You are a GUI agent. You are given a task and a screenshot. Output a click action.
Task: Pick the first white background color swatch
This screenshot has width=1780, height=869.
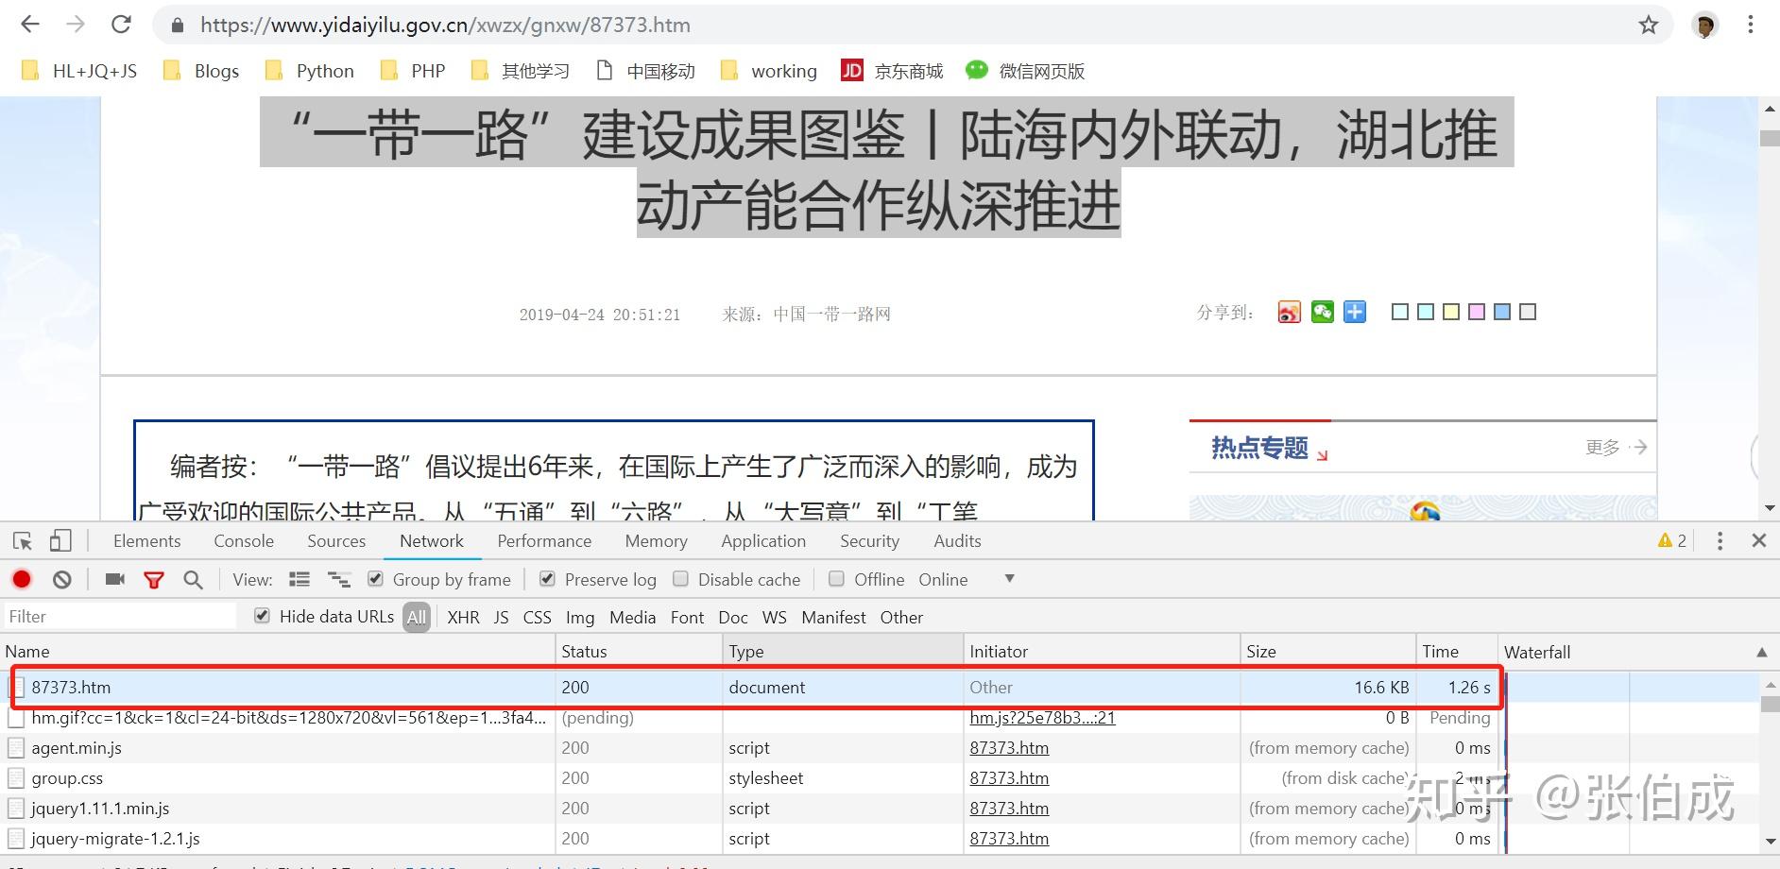(x=1400, y=312)
